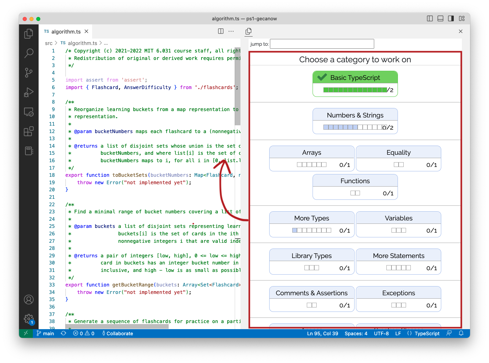Toggle the bottom panel layout button
Image resolution: width=489 pixels, height=363 pixels.
(x=440, y=19)
